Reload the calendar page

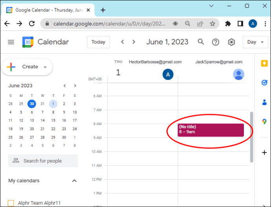click(32, 24)
